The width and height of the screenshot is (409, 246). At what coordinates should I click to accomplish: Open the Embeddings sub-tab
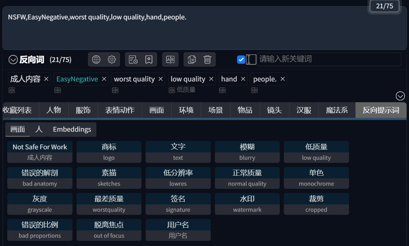click(x=72, y=129)
